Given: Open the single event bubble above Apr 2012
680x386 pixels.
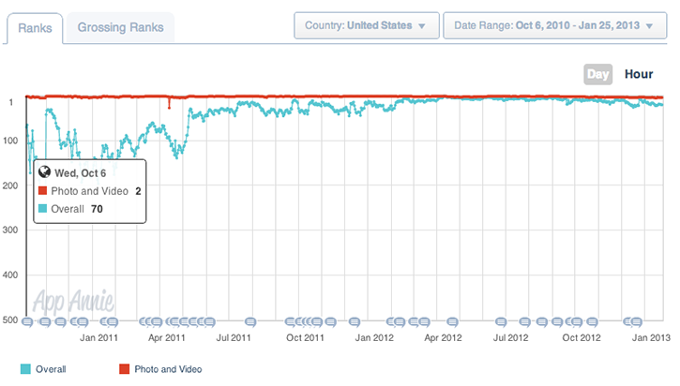Looking at the screenshot, I should 452,322.
